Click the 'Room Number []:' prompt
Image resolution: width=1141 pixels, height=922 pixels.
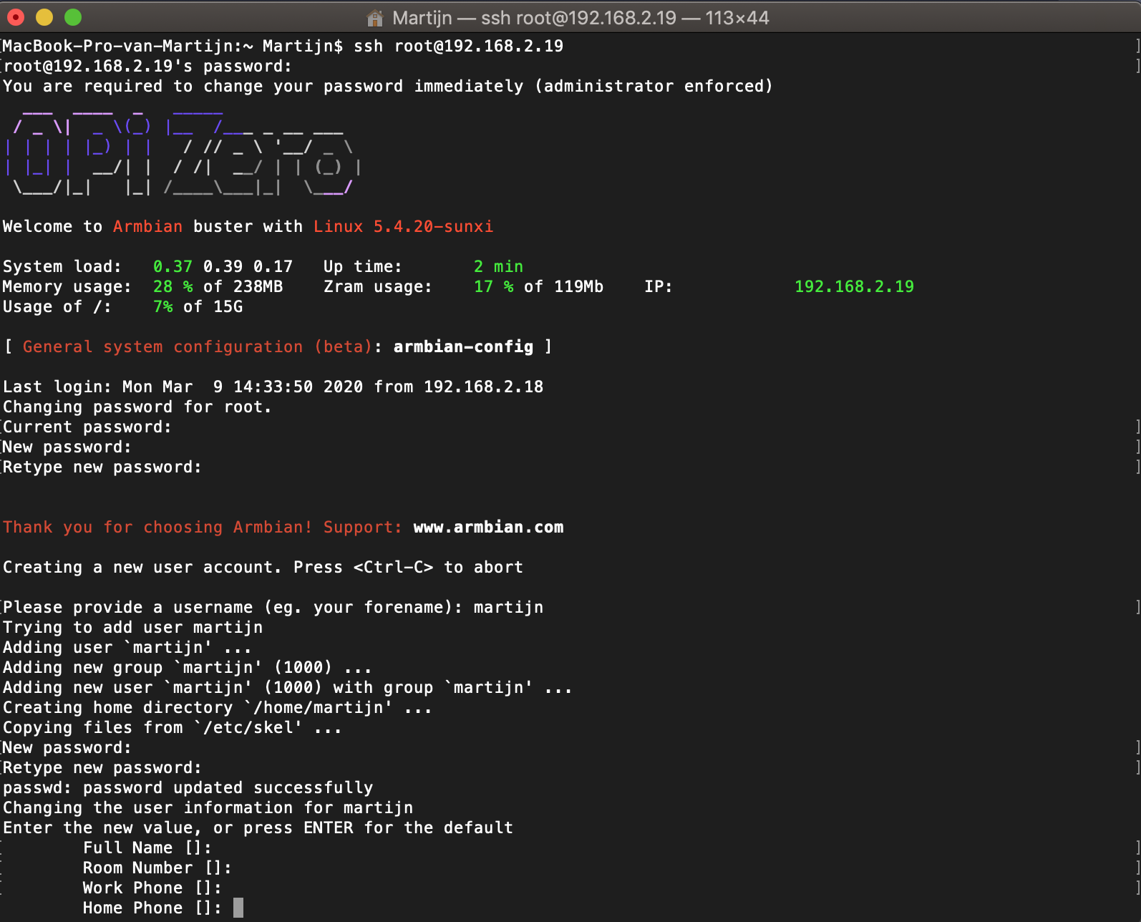coord(157,868)
